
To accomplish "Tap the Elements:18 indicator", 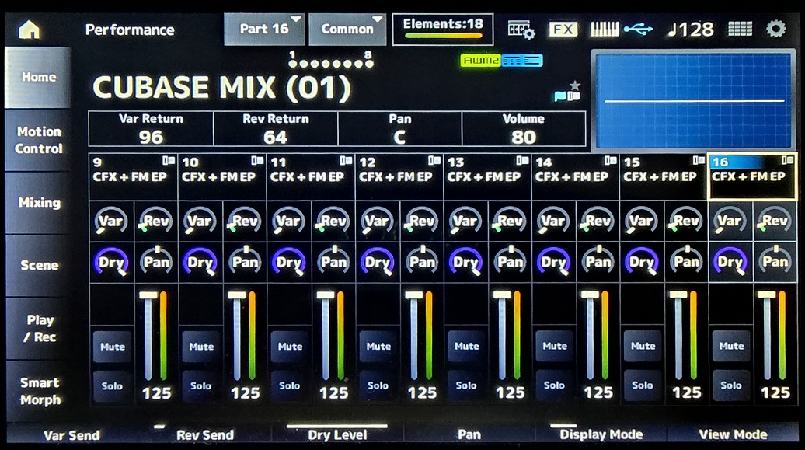I will pos(443,30).
